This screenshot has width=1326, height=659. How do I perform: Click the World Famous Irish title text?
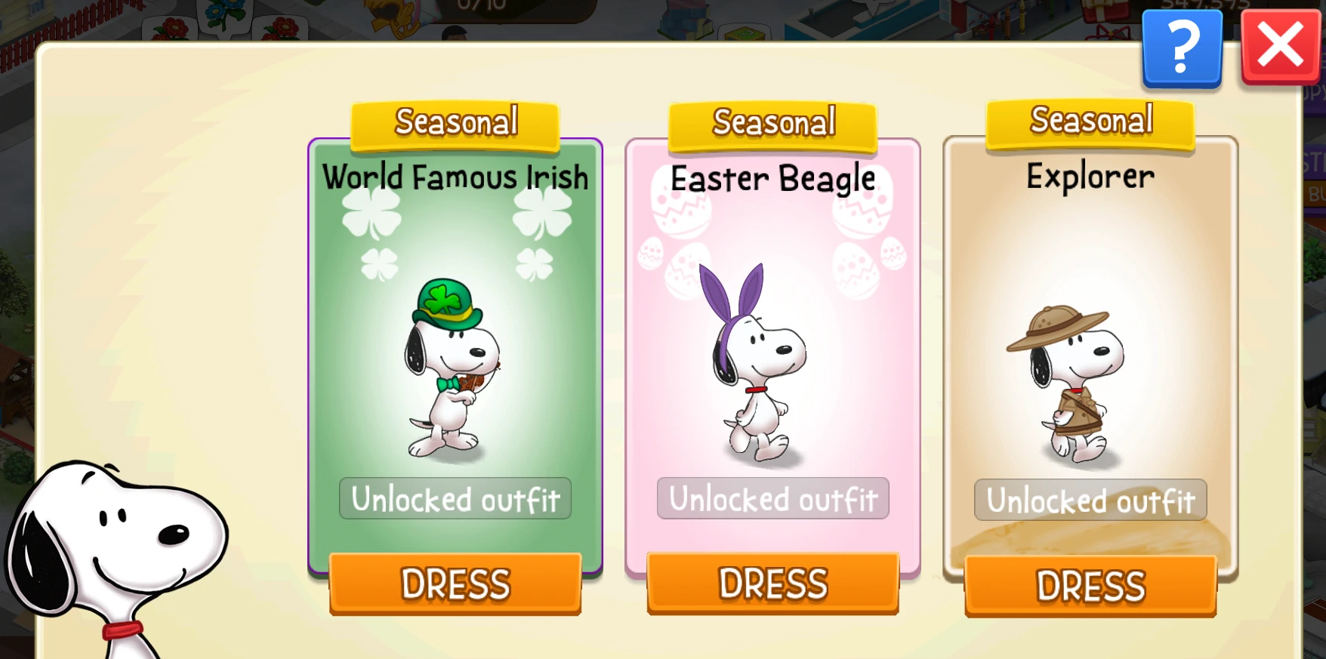455,177
